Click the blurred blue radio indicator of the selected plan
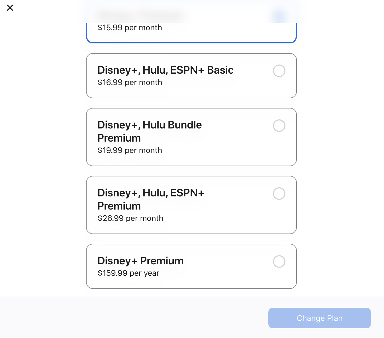384x338 pixels. coord(279,16)
